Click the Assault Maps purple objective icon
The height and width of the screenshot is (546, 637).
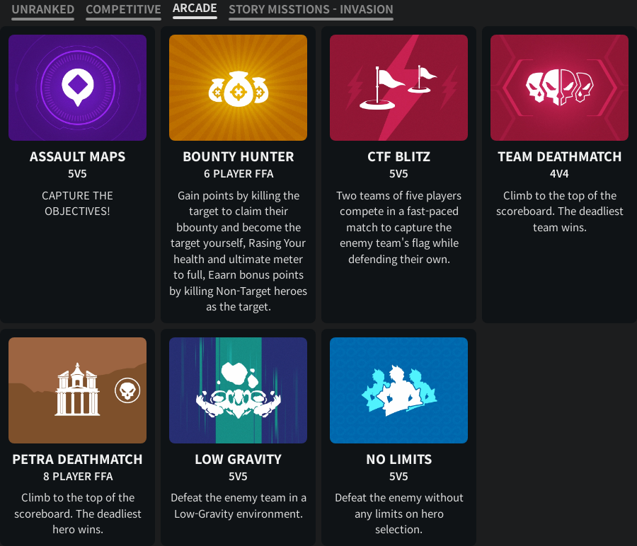(x=78, y=88)
